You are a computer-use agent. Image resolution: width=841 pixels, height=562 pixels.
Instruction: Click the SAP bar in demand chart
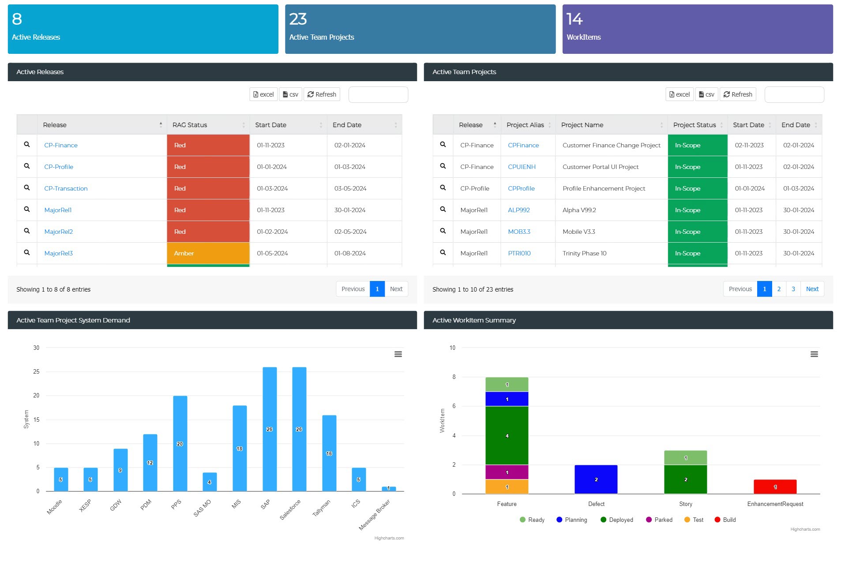tap(270, 429)
